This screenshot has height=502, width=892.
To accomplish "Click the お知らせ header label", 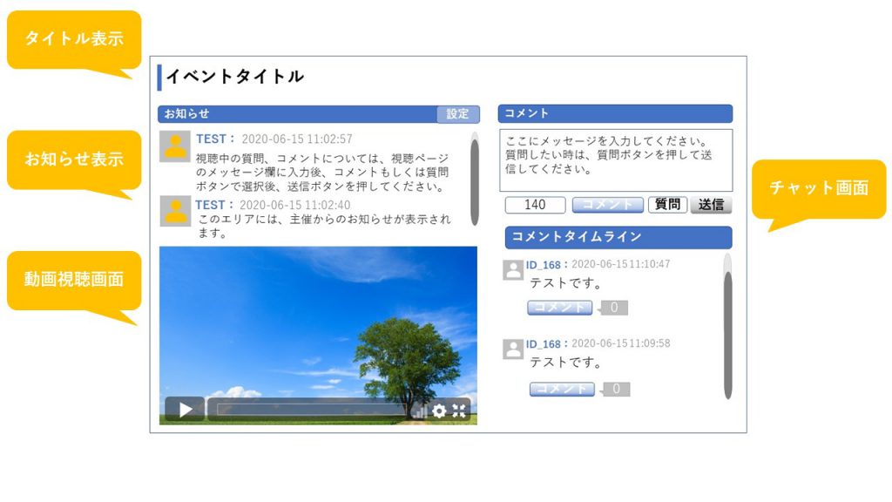I will pyautogui.click(x=186, y=114).
